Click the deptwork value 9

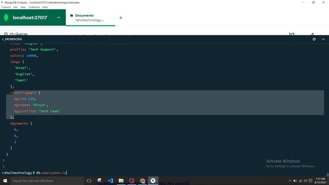15,136
